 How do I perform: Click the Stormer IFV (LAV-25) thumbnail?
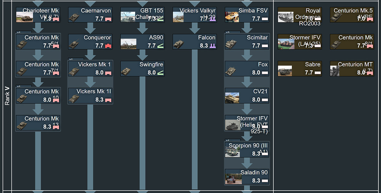(x=286, y=42)
